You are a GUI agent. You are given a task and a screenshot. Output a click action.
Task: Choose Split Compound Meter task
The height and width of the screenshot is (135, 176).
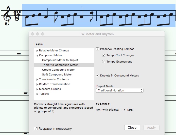pos(57,74)
